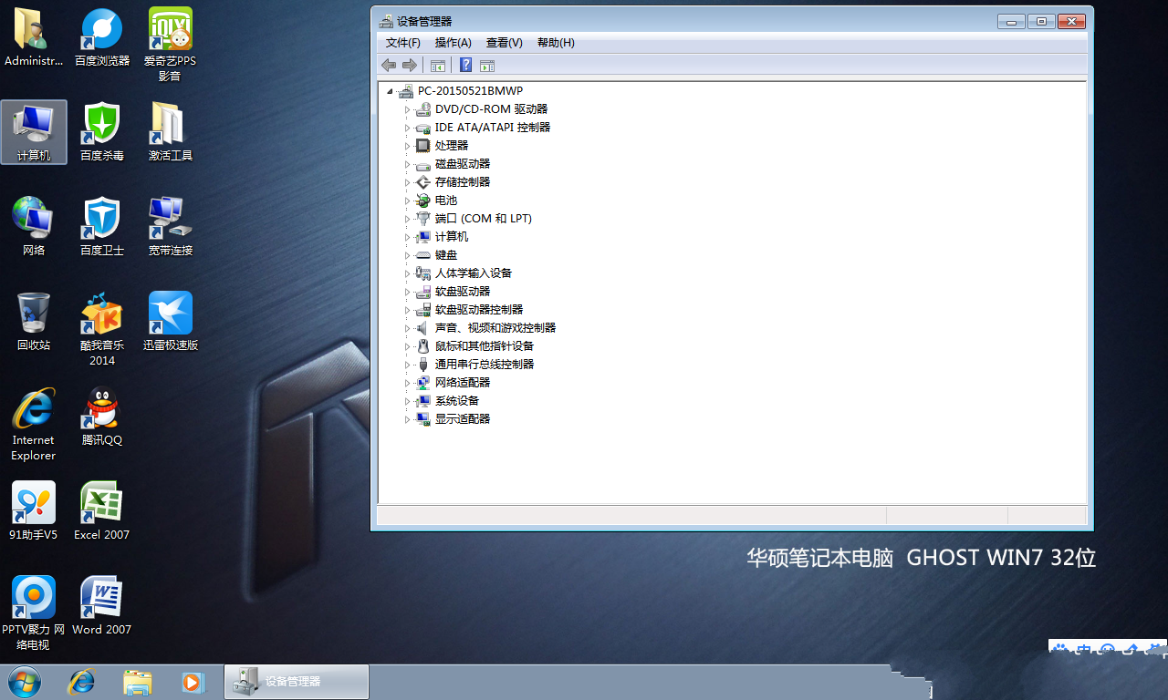Select the 处理器 tree item
The width and height of the screenshot is (1168, 700).
451,146
